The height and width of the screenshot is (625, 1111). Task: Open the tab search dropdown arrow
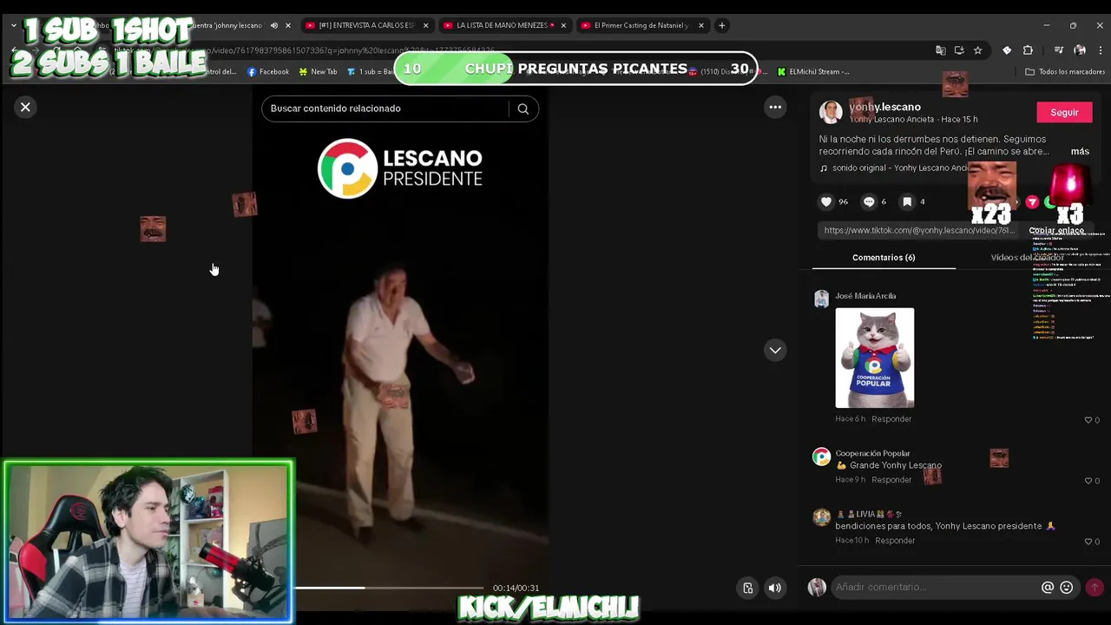(14, 25)
